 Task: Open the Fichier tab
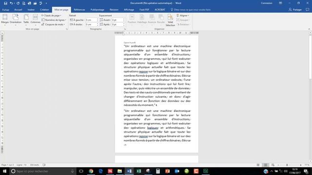click(5, 10)
